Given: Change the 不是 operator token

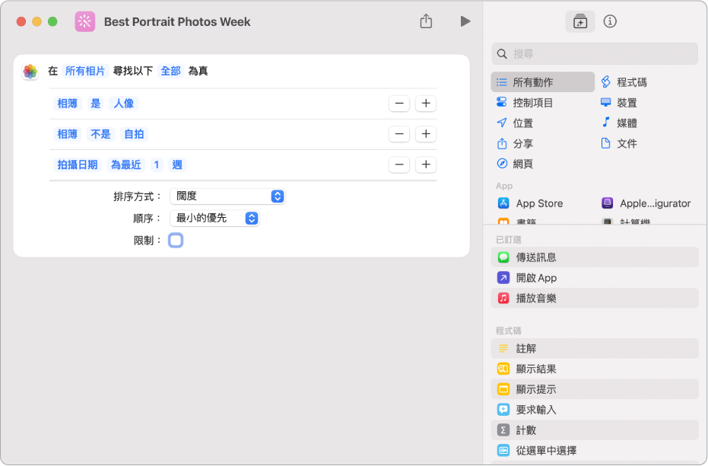Looking at the screenshot, I should pos(100,134).
